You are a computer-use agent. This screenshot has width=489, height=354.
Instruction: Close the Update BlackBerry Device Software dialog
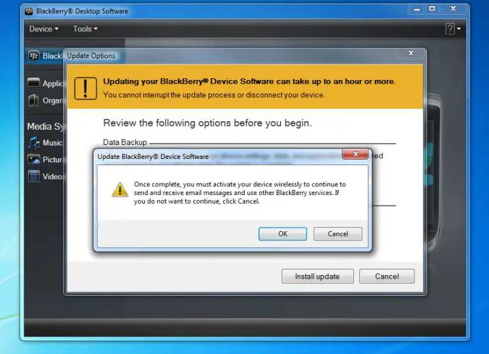[x=355, y=153]
